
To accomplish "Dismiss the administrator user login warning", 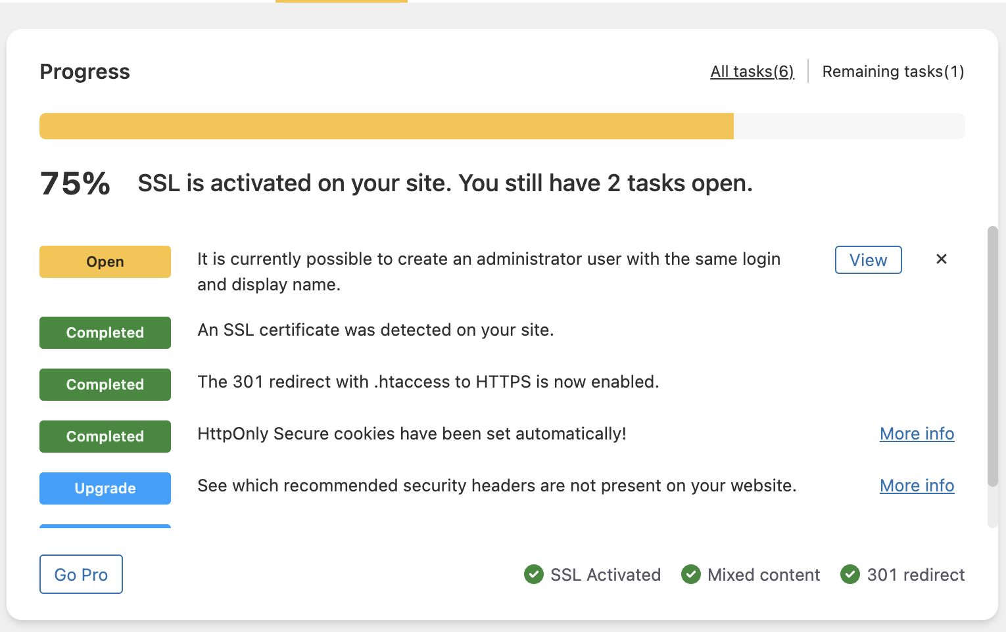I will click(x=941, y=259).
